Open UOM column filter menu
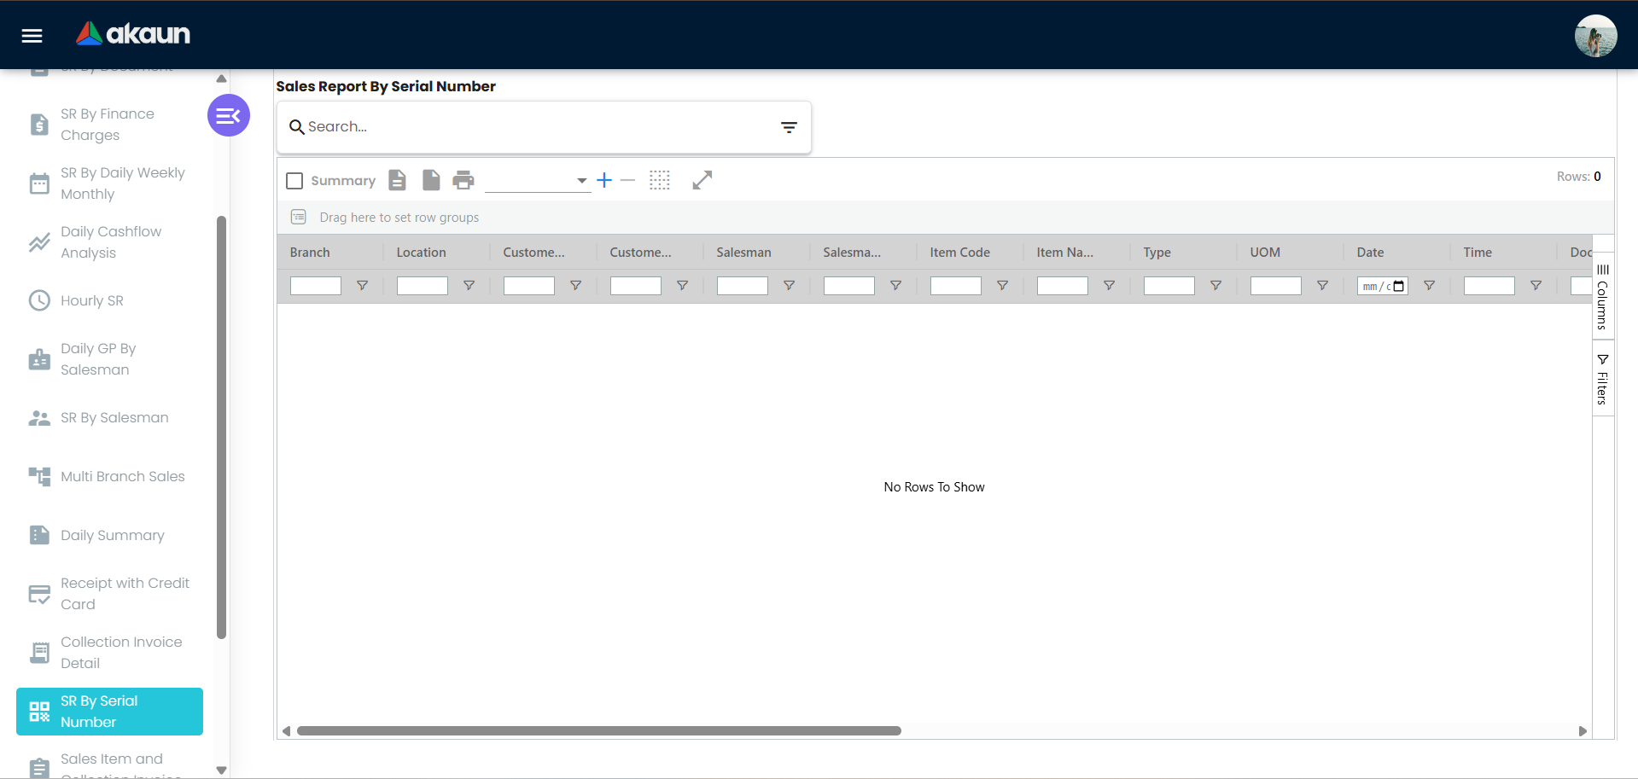The width and height of the screenshot is (1638, 779). [1322, 286]
